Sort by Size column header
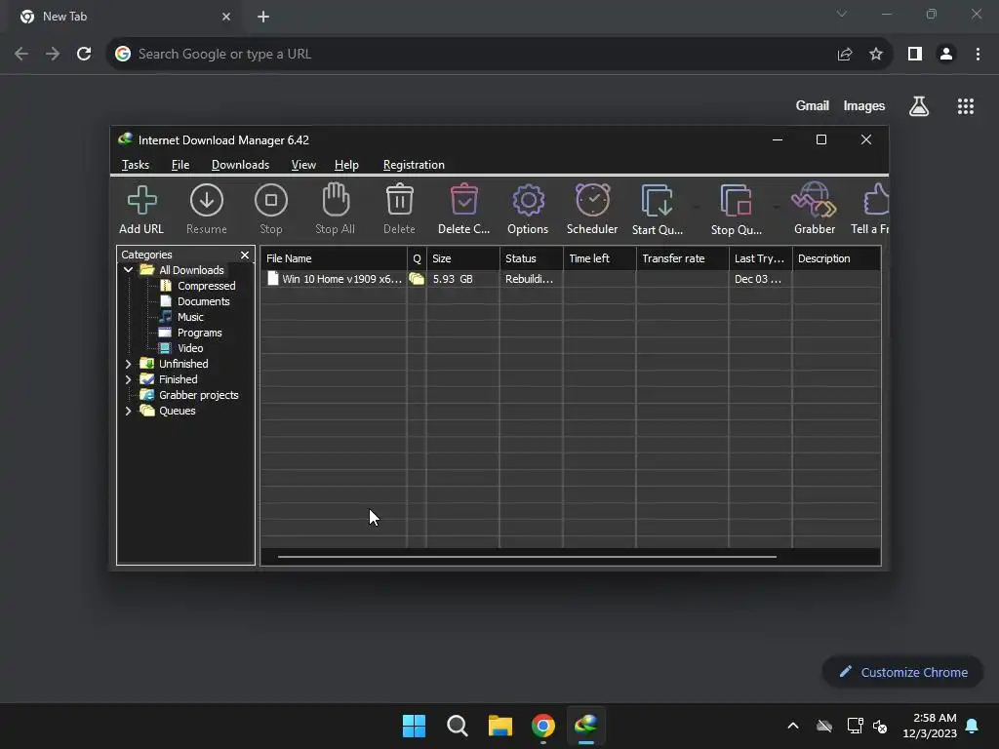Screen dimensions: 999x749 coord(463,258)
